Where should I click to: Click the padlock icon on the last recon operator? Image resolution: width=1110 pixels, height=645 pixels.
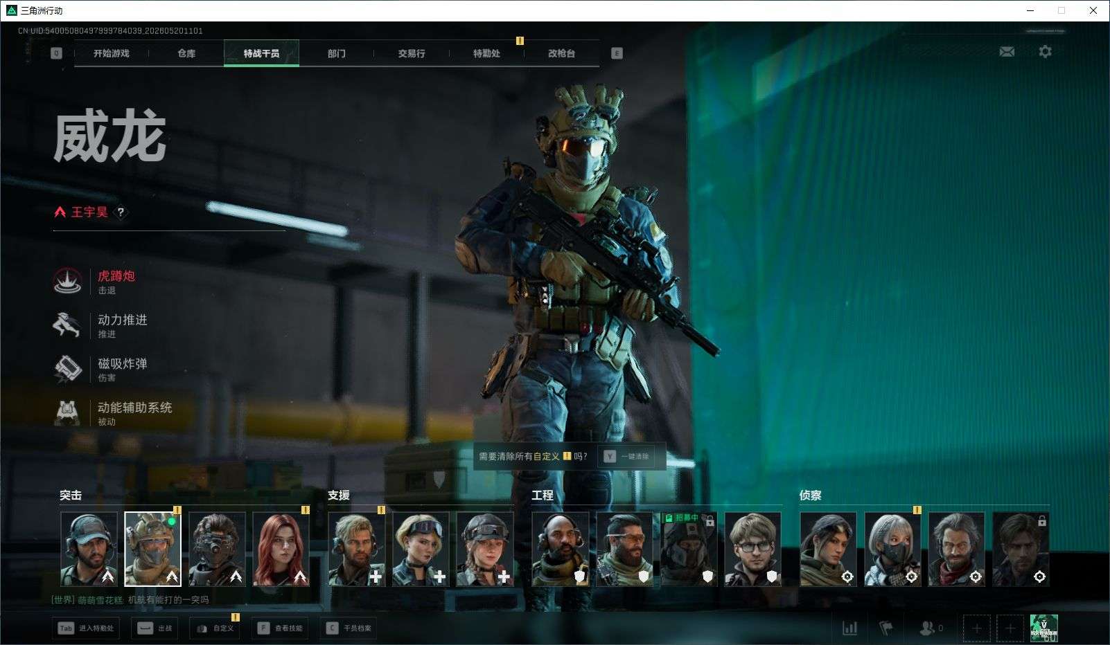click(x=1041, y=521)
